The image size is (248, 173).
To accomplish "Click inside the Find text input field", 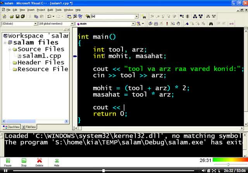I will click(113, 16).
